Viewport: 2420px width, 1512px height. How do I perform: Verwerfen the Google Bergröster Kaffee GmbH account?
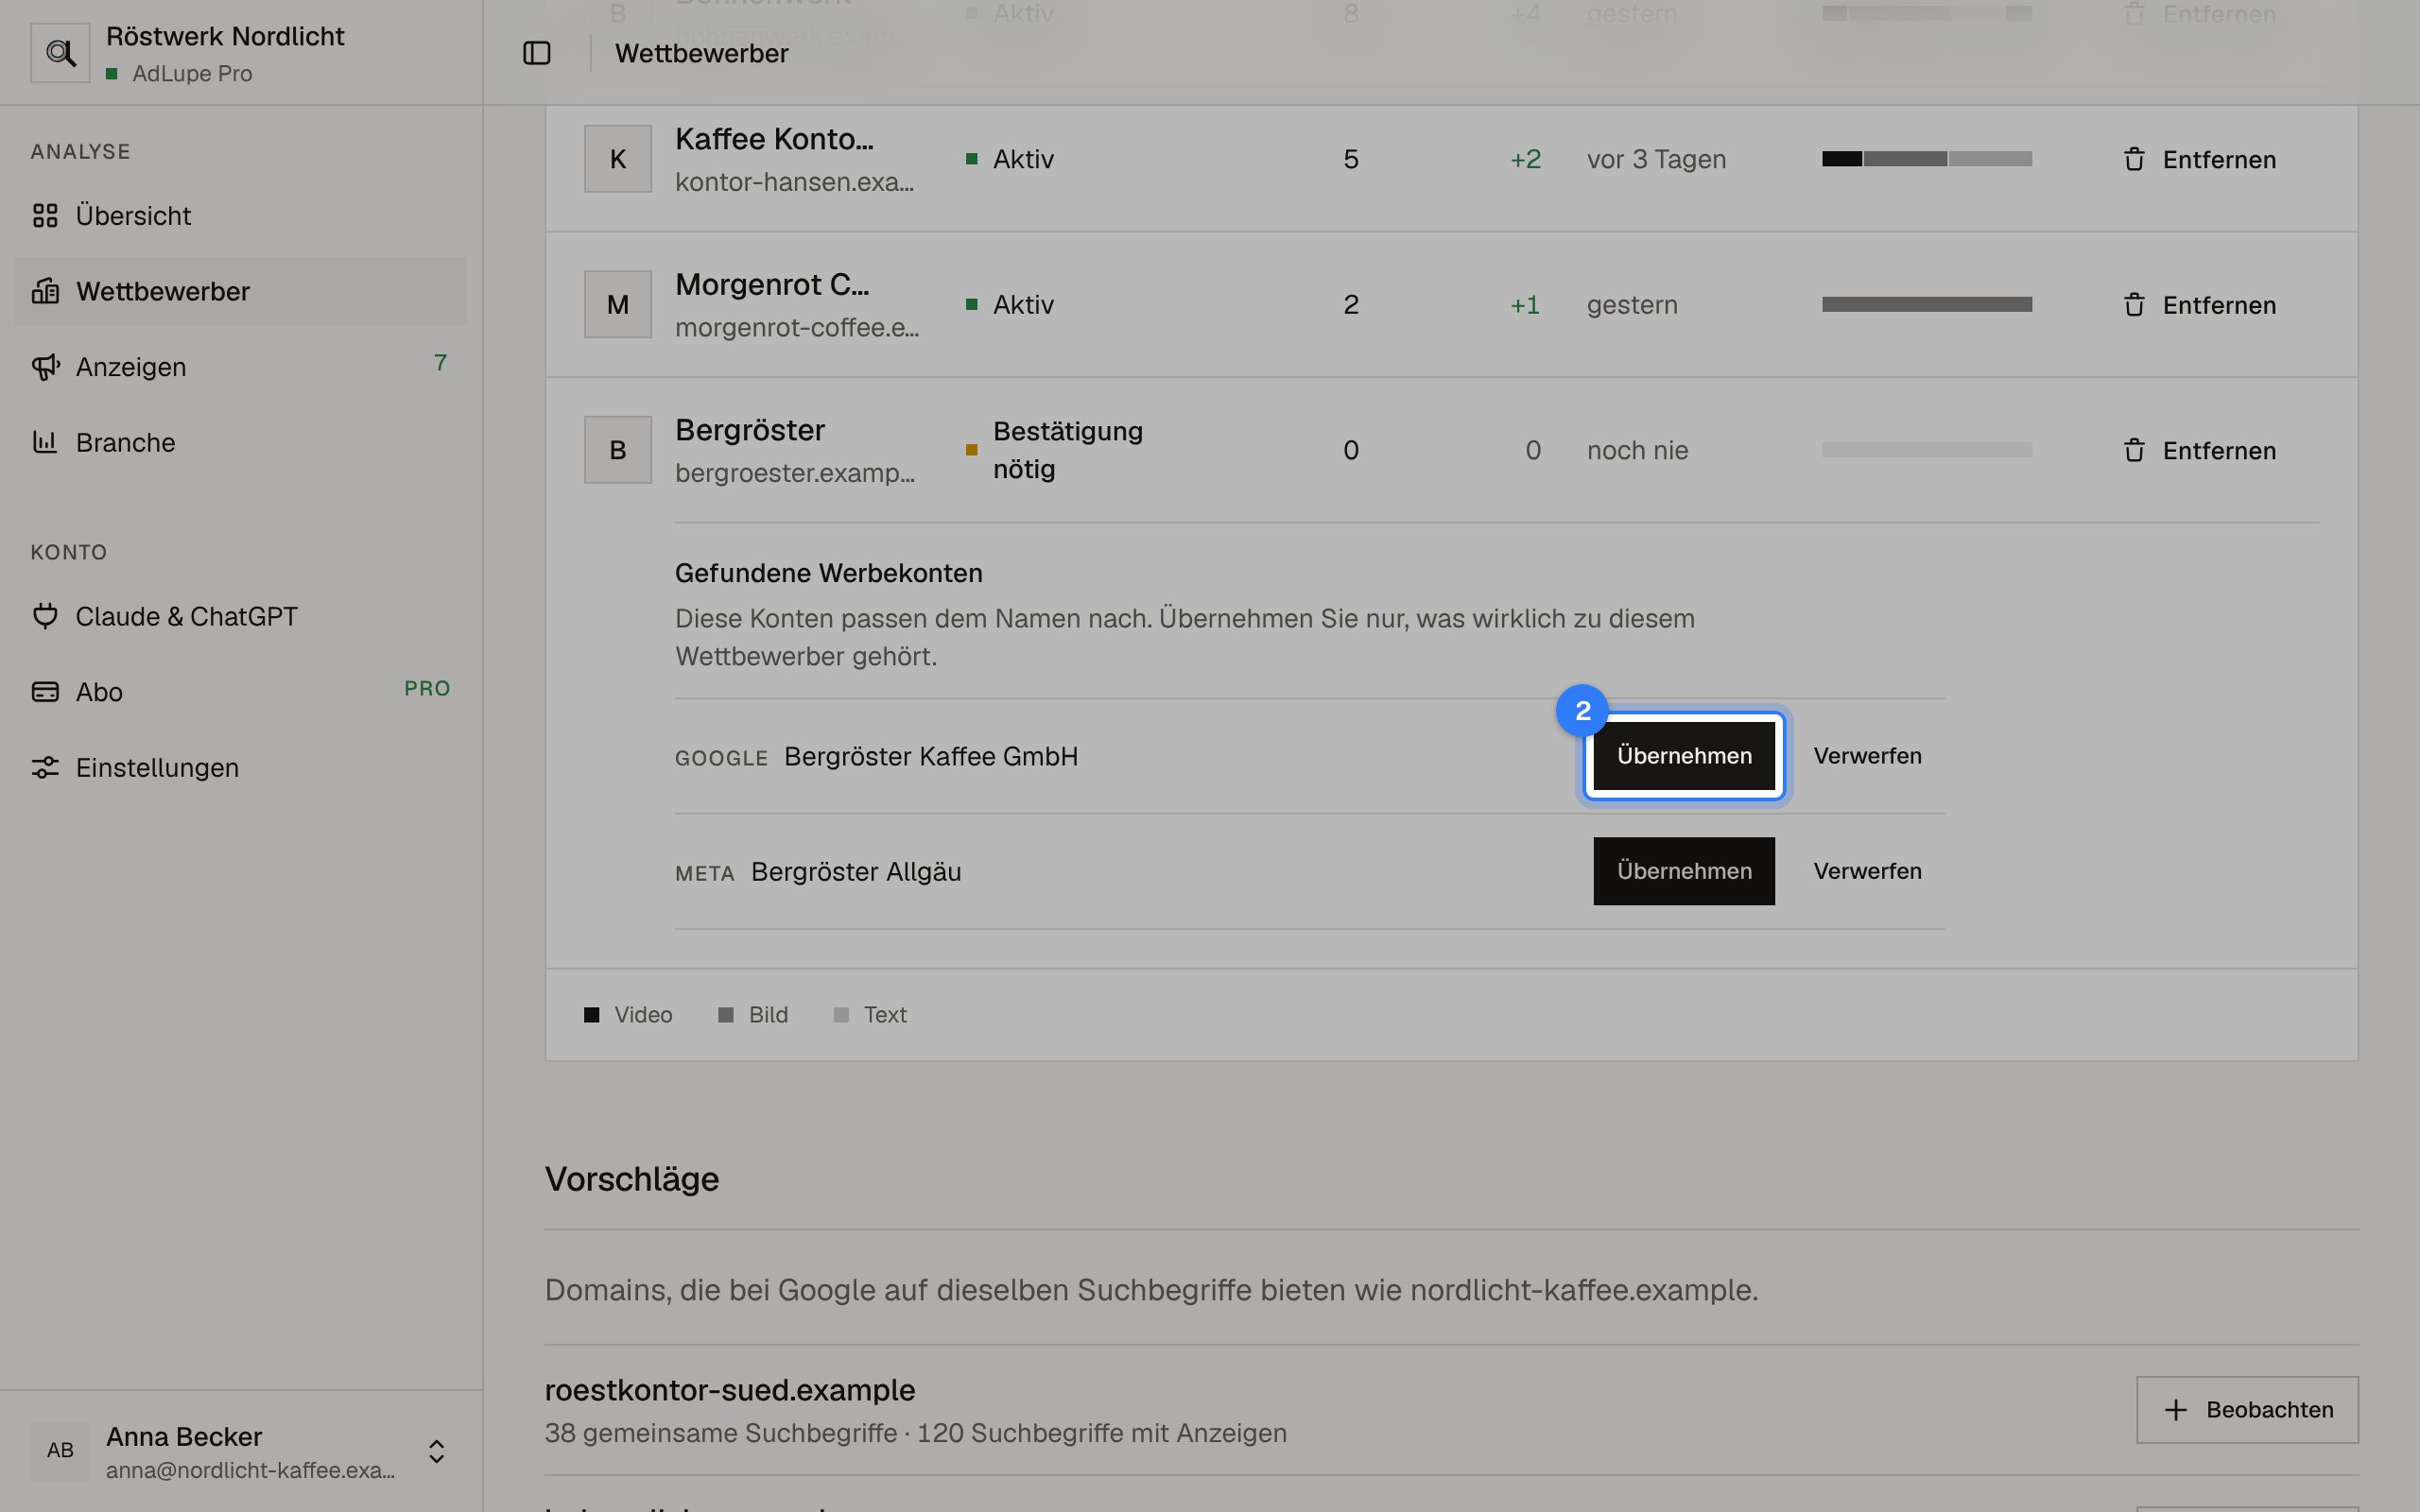(x=1867, y=756)
